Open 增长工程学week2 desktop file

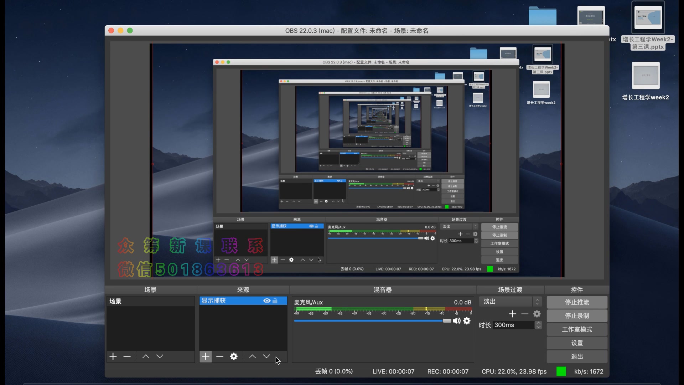pyautogui.click(x=646, y=81)
